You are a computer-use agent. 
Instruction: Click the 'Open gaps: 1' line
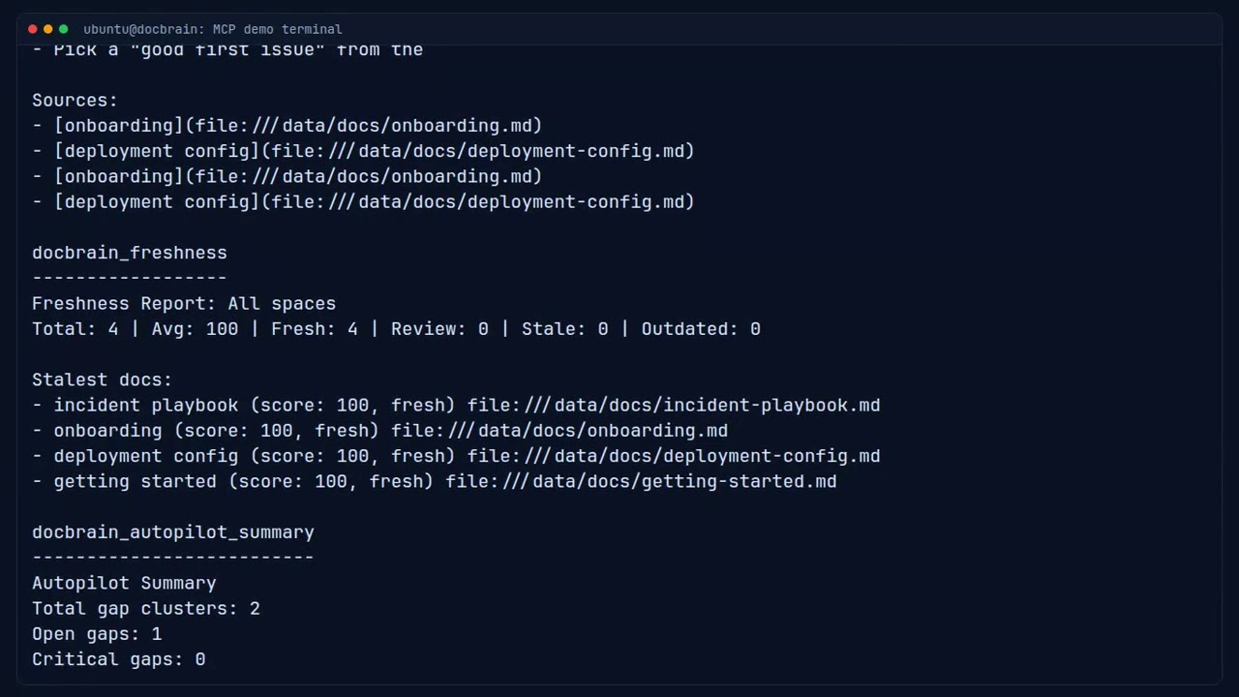(97, 634)
